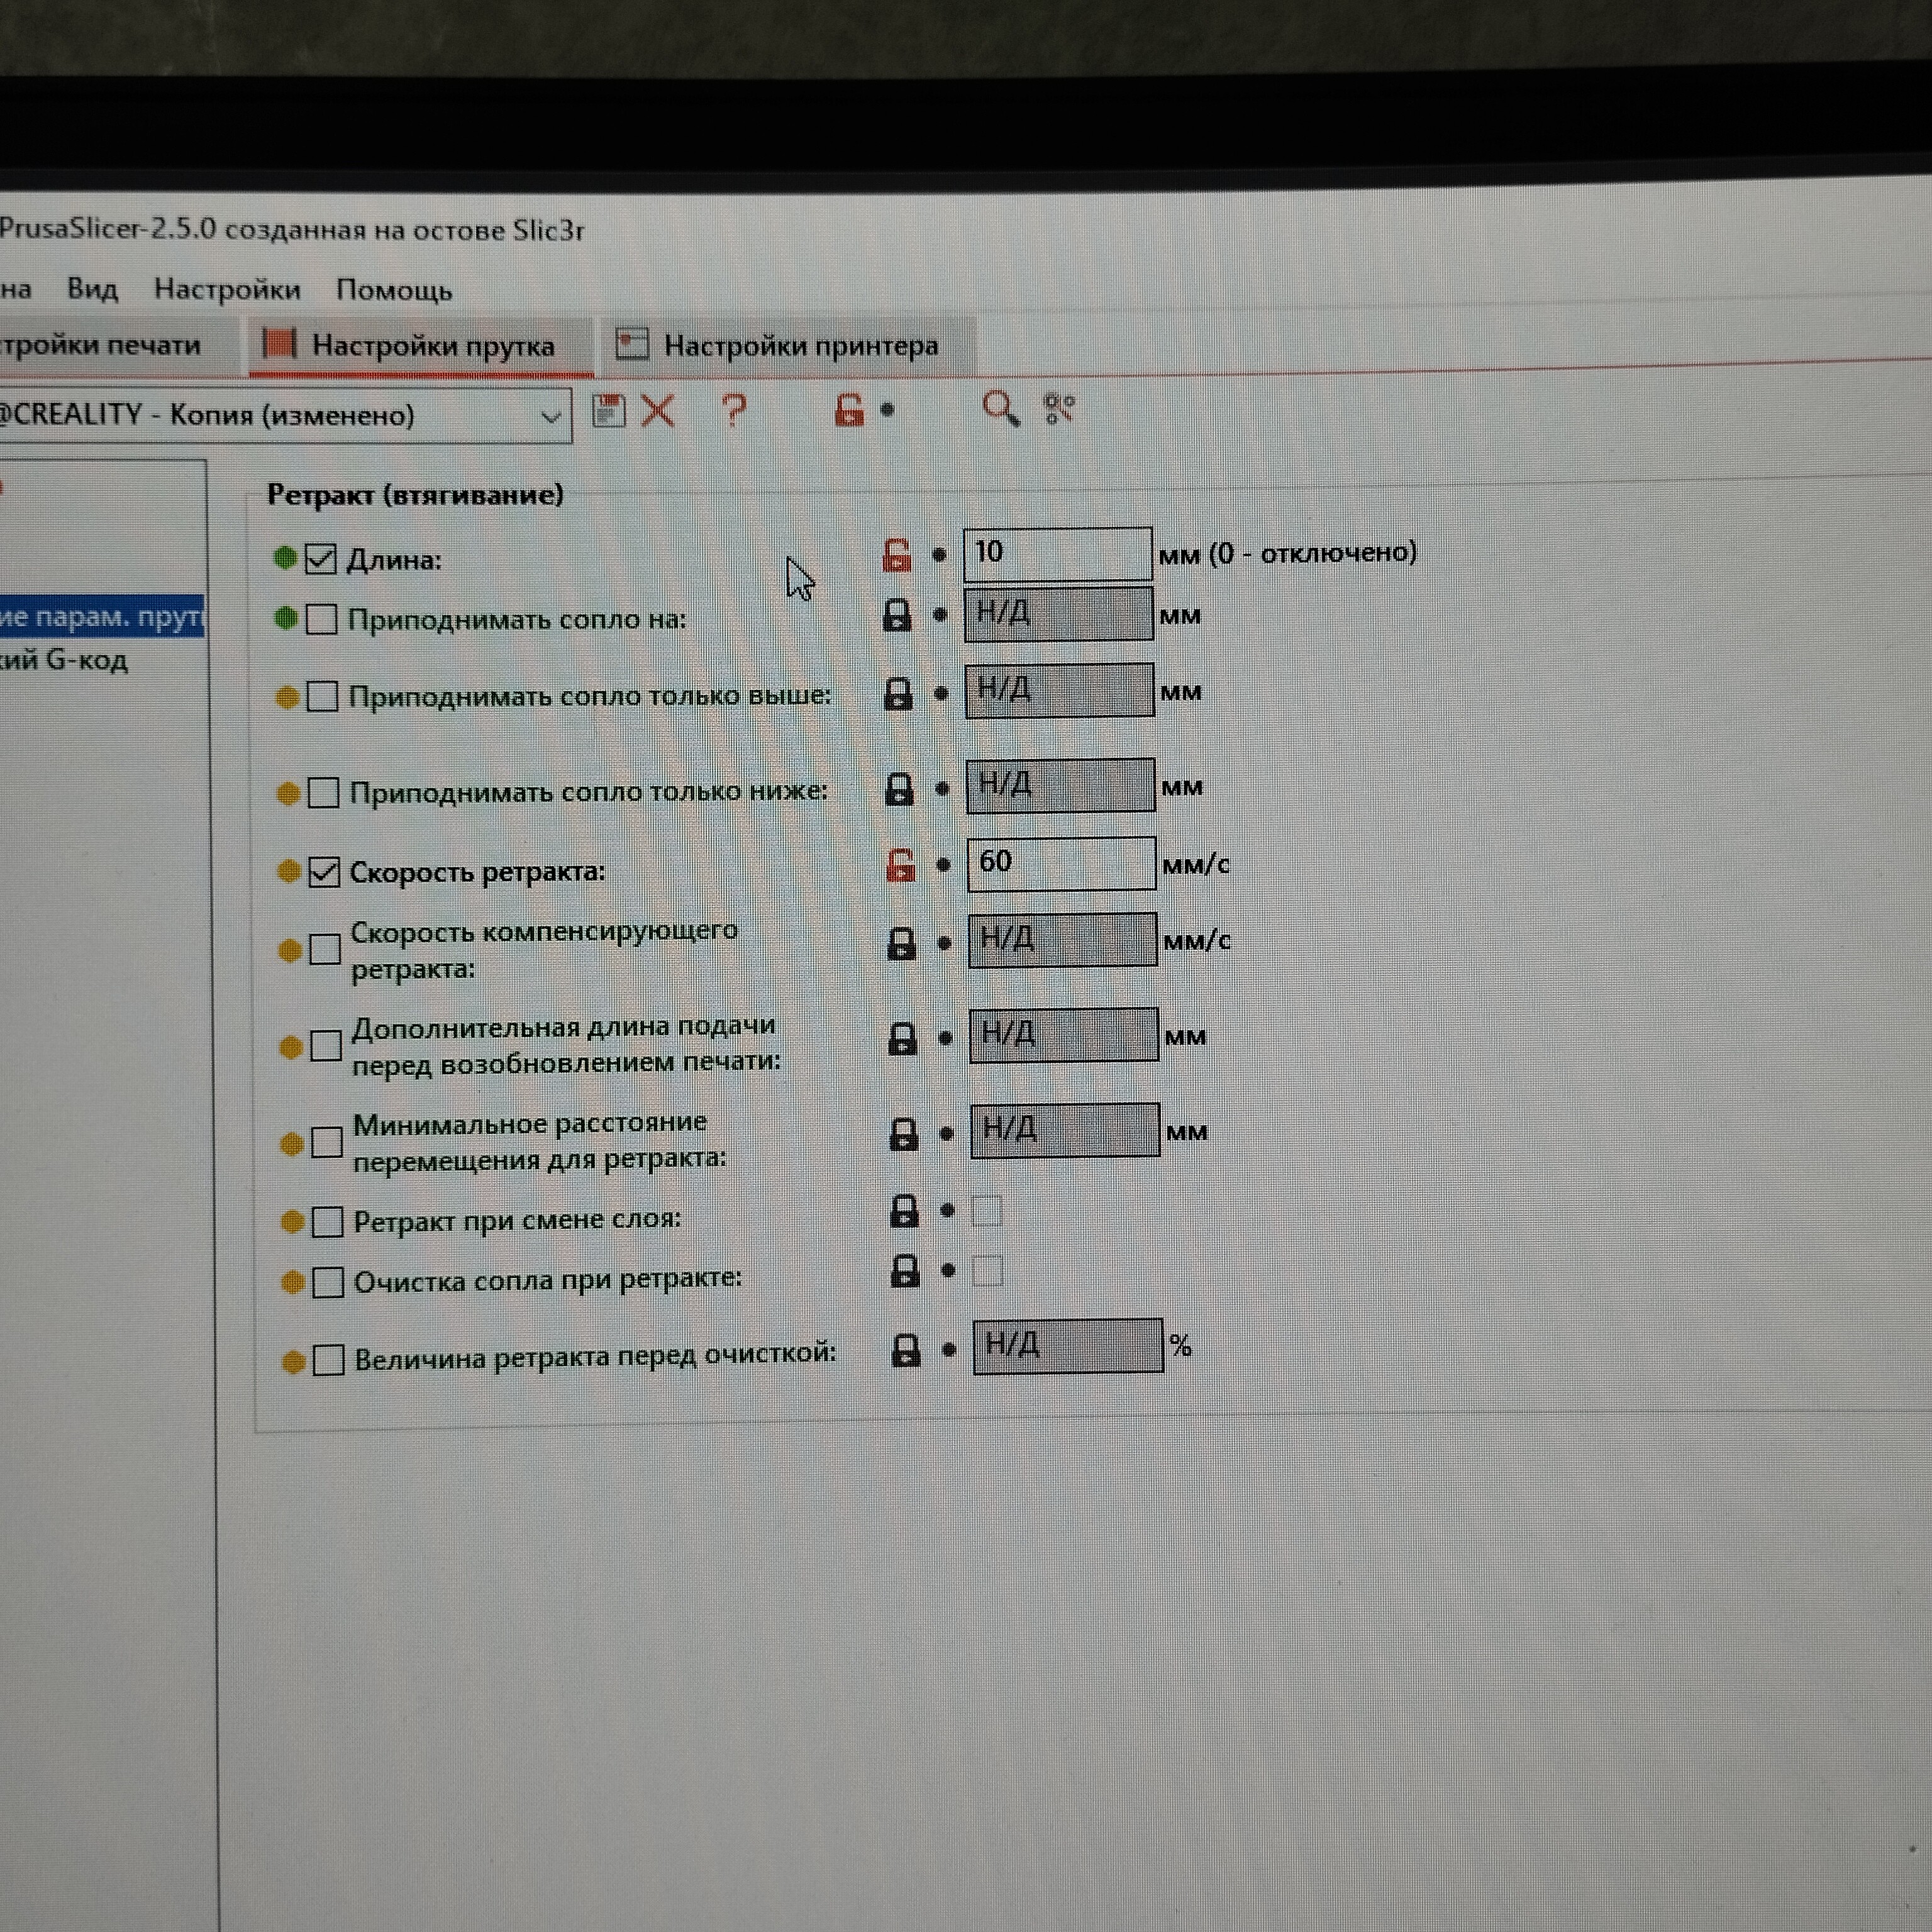
Task: Click the Длина value field containing 10
Action: pos(1056,553)
